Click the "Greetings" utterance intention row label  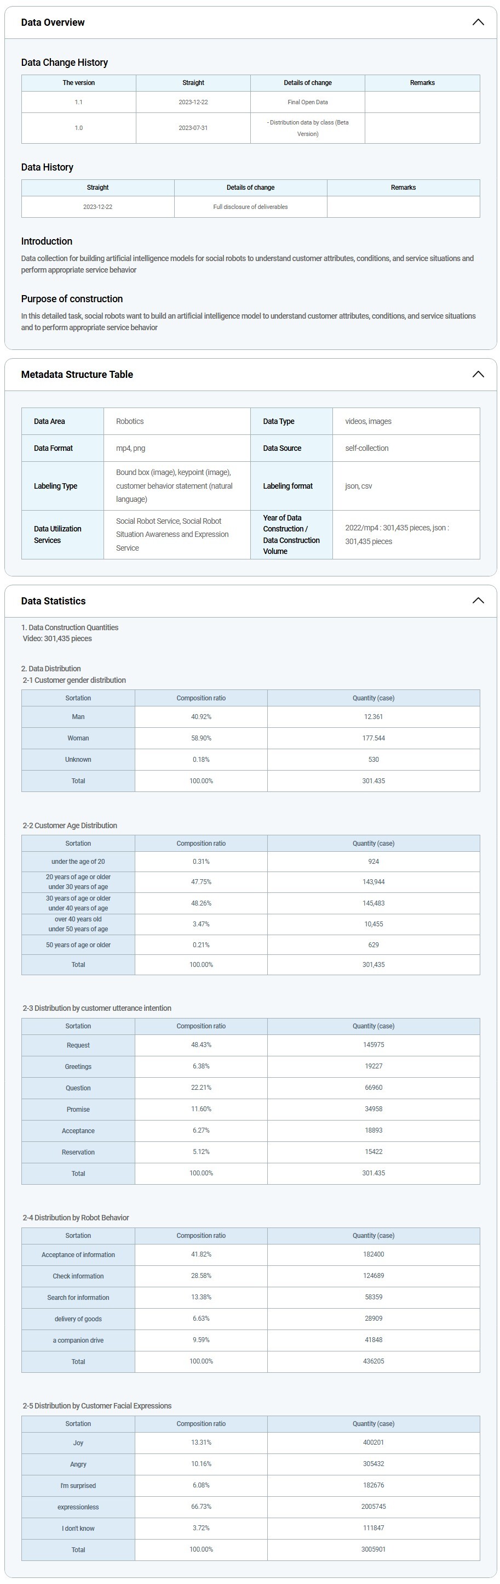coord(78,1066)
